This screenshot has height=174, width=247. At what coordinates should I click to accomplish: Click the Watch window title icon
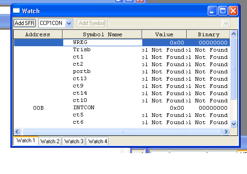(16, 10)
